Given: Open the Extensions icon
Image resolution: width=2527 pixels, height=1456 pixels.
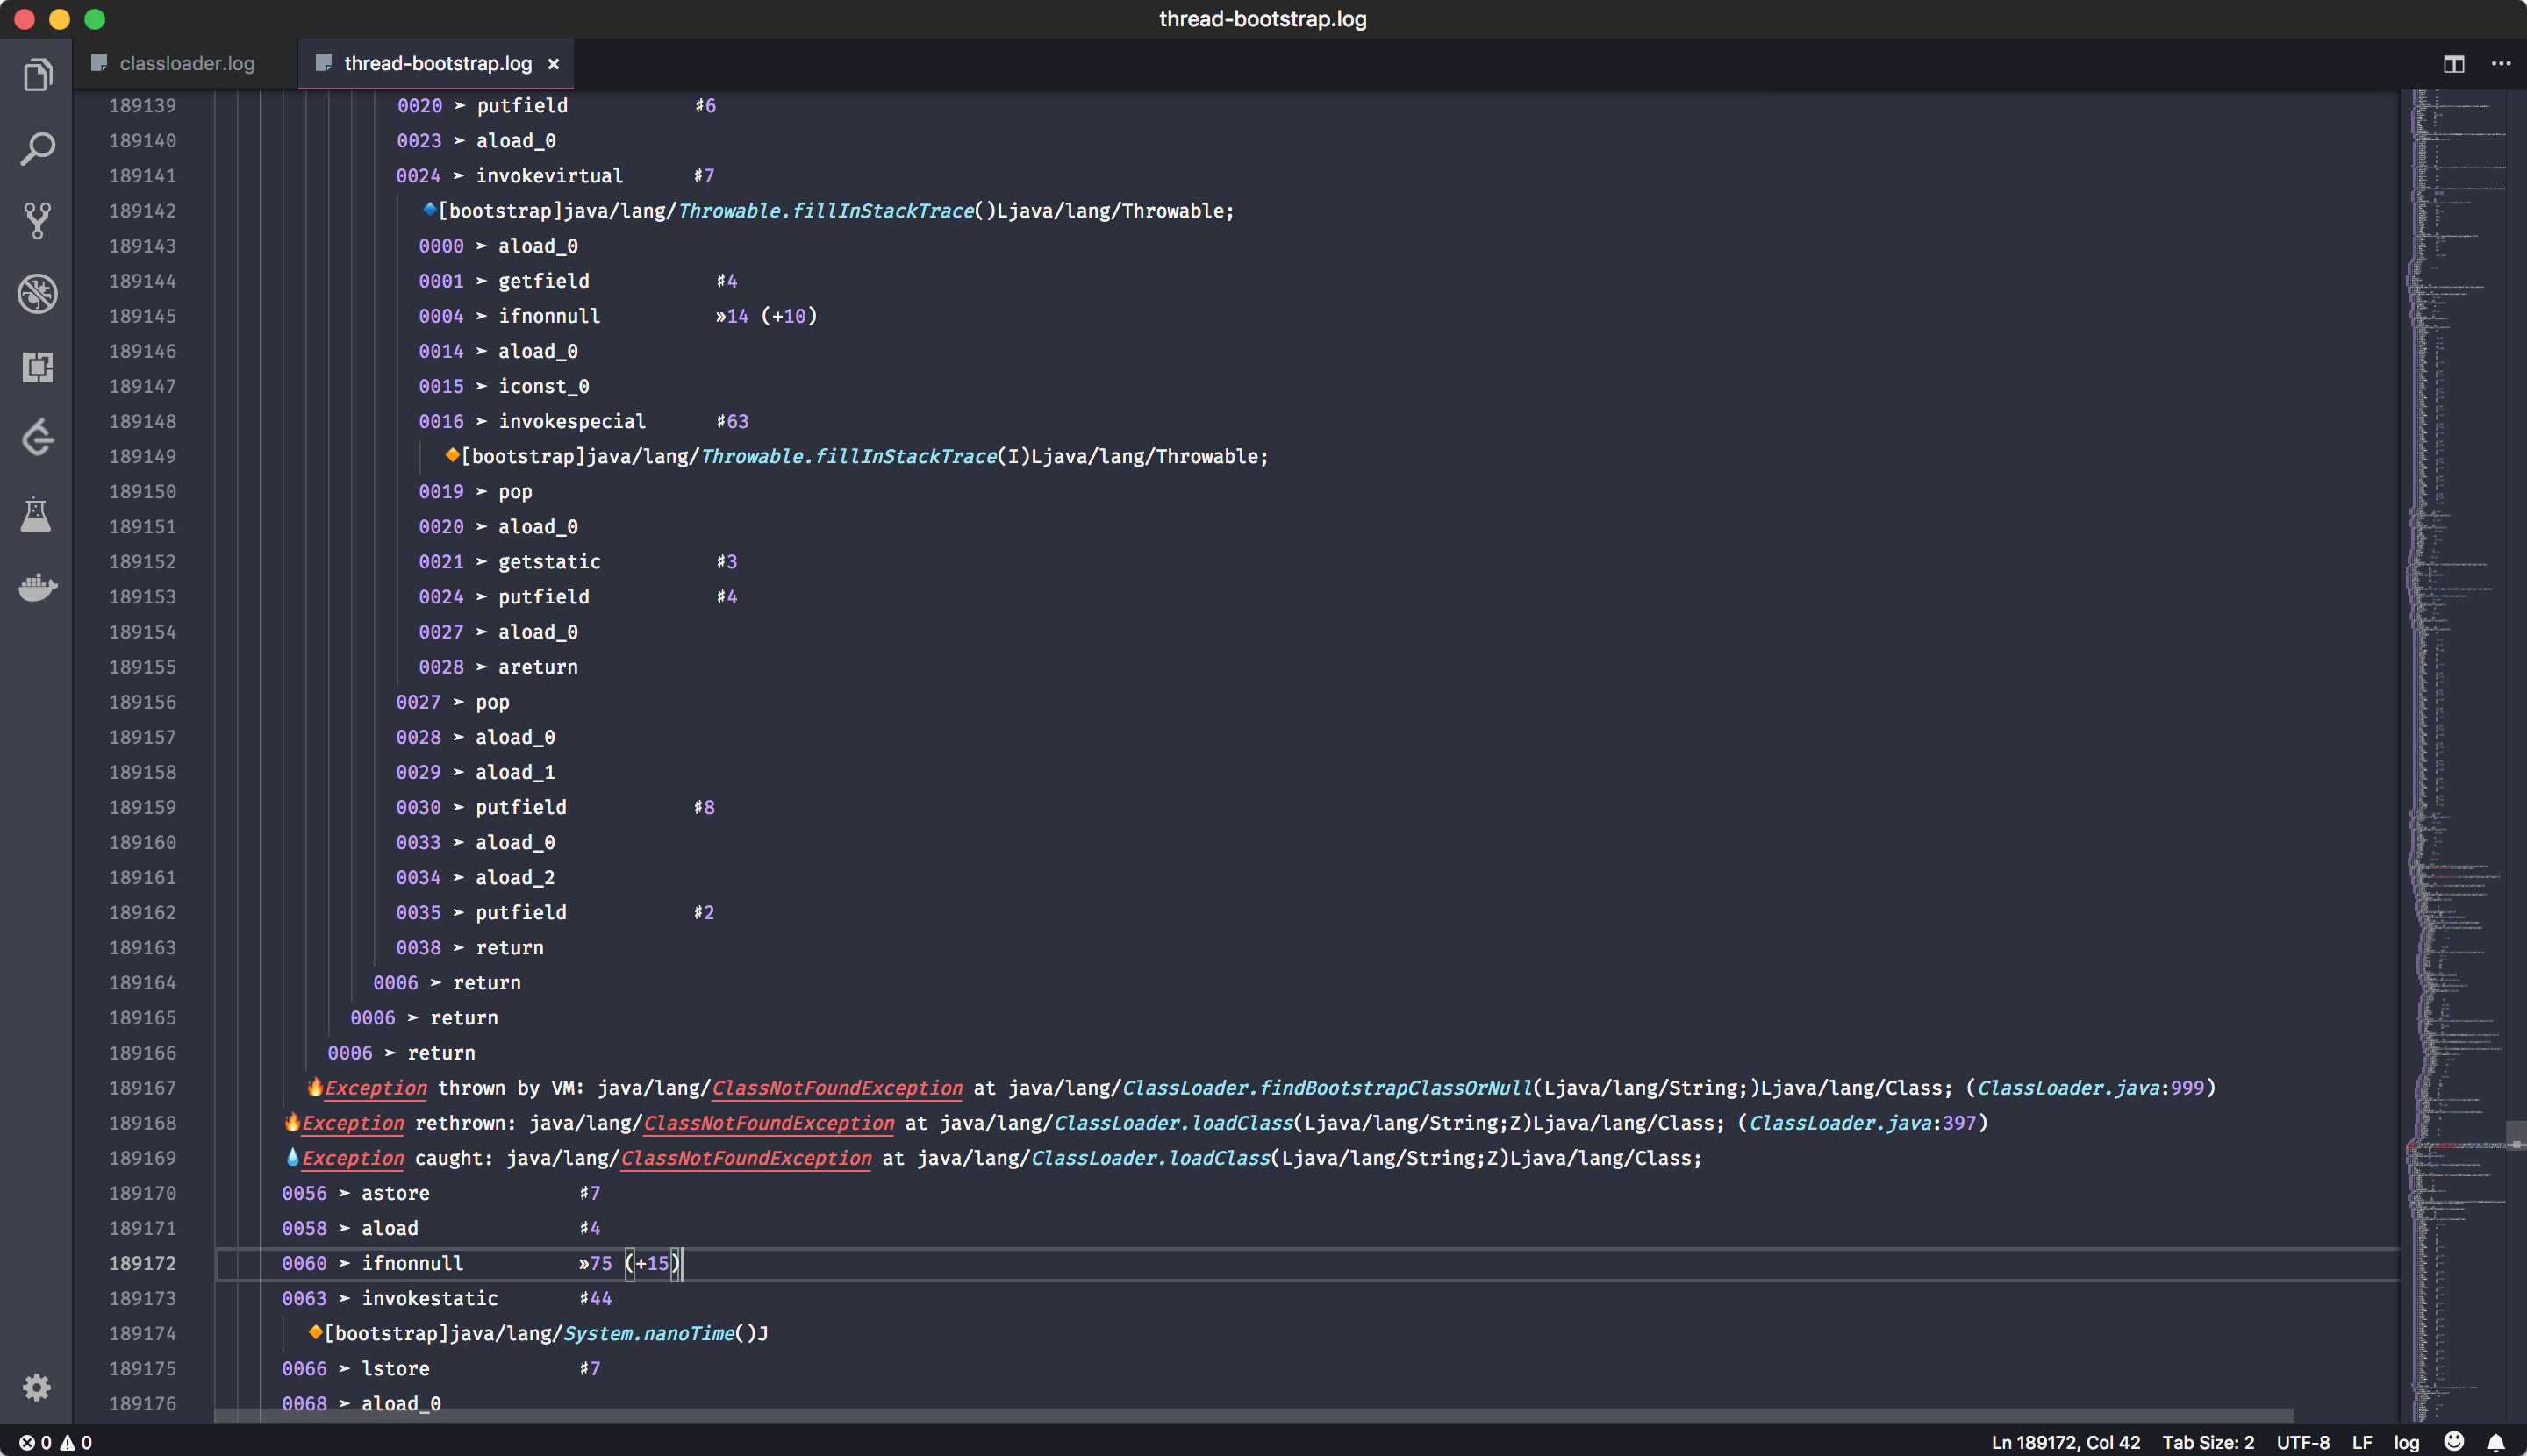Looking at the screenshot, I should pyautogui.click(x=37, y=367).
